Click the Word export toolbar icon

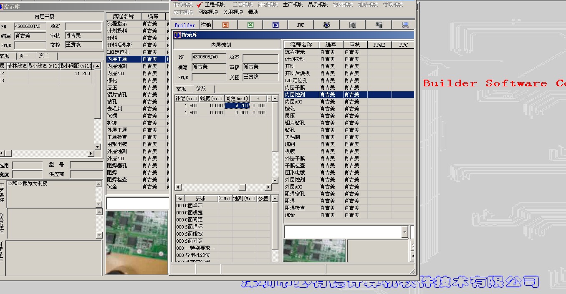pos(275,25)
